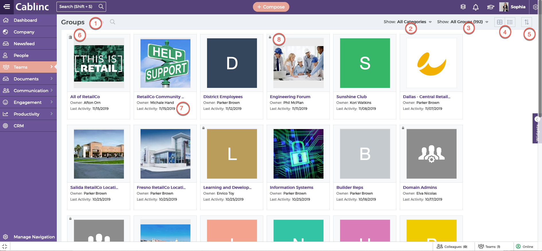Click the Groups search magnifier icon

click(112, 22)
